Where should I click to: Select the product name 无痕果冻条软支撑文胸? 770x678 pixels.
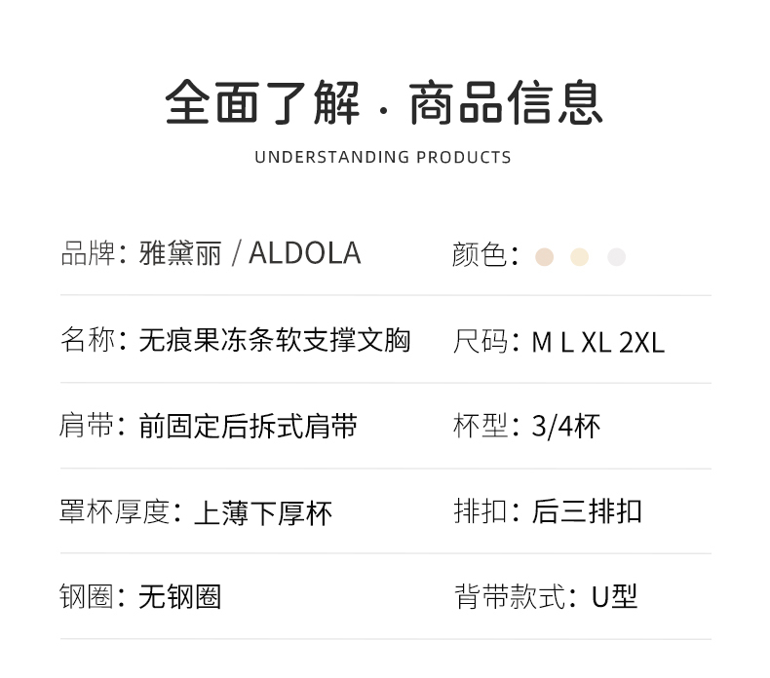(275, 341)
